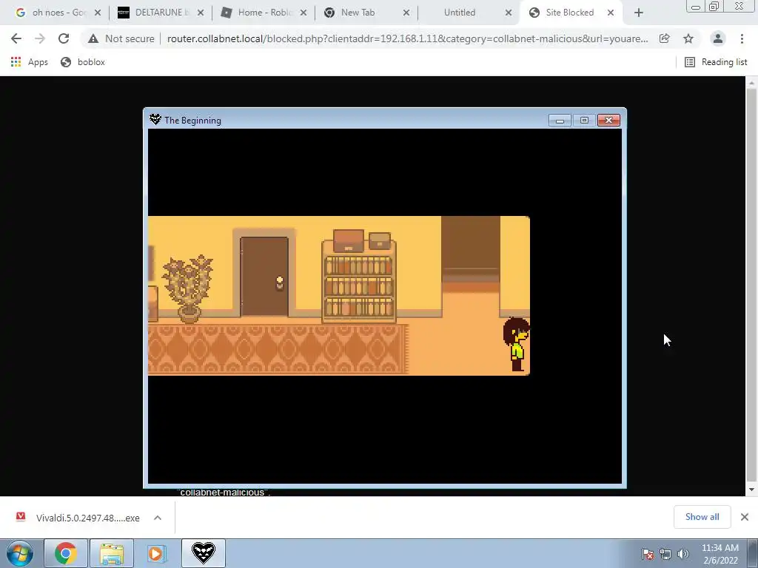Screen dimensions: 758x568
Task: Switch to the 'oh noes - Google' tab
Action: coord(57,13)
